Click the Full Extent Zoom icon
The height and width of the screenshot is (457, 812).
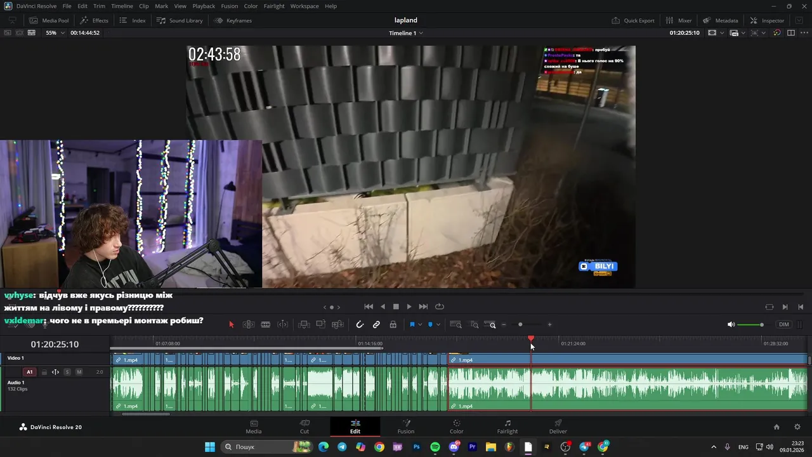456,324
